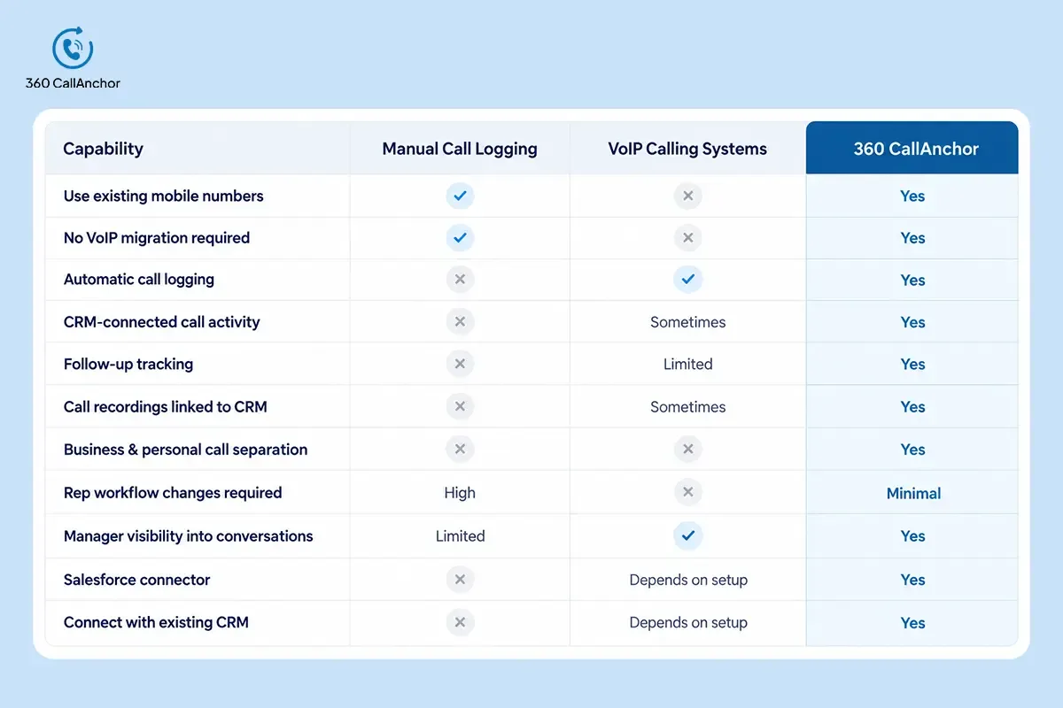Click 'Yes' for Connect with existing CRM
1063x708 pixels.
click(912, 623)
